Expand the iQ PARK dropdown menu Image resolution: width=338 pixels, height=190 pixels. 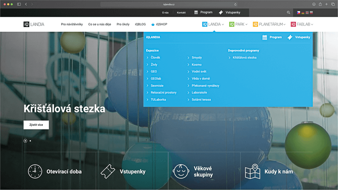pyautogui.click(x=238, y=24)
